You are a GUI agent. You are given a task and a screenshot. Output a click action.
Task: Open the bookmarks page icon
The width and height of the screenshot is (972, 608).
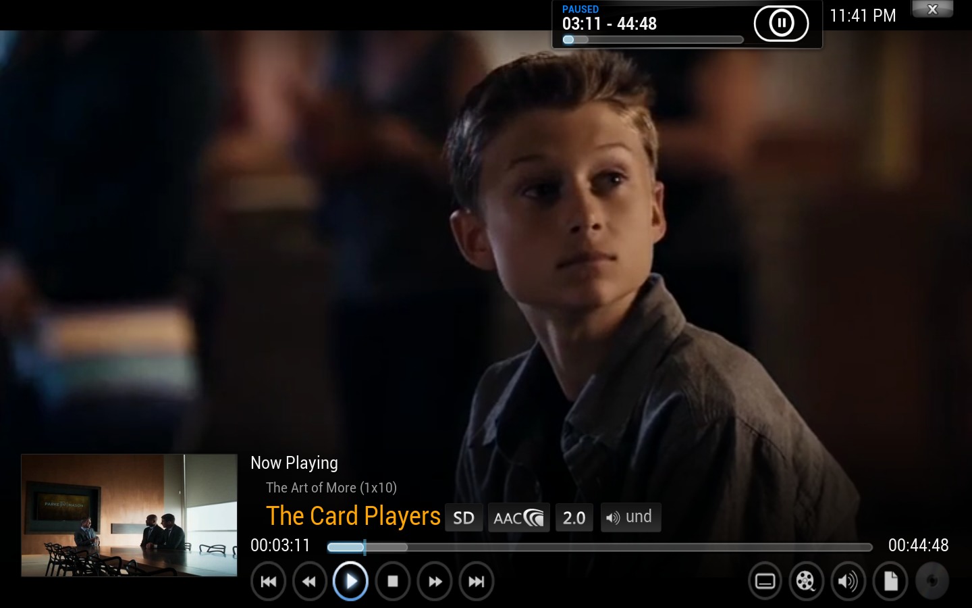(890, 581)
